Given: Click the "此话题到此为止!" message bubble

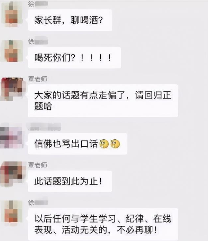Looking at the screenshot, I should click(70, 181).
